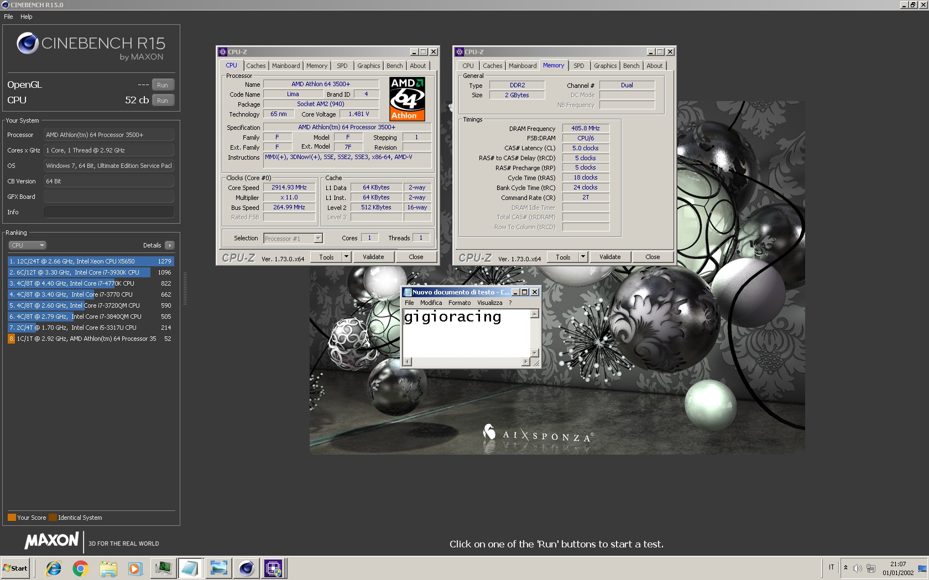Select ranking row AMD Athlon 64 Processor
Screen dimensions: 929x580
click(91, 339)
